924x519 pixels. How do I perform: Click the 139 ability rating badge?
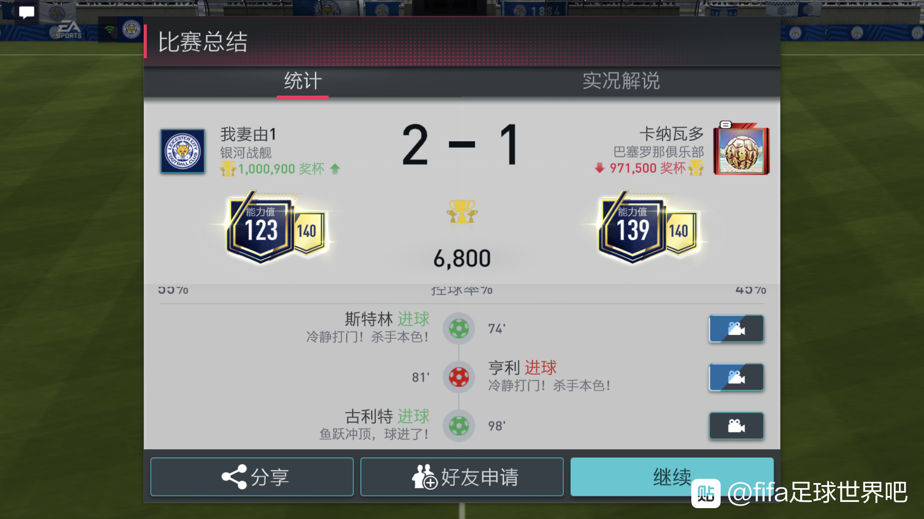(x=632, y=229)
